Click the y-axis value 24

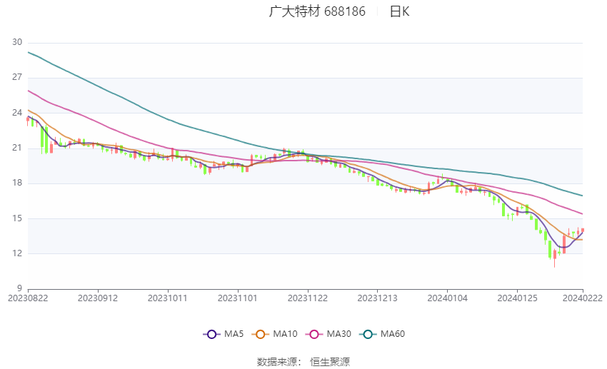coord(17,113)
